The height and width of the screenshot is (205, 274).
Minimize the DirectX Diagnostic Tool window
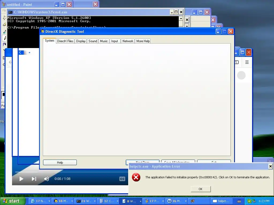(218, 31)
